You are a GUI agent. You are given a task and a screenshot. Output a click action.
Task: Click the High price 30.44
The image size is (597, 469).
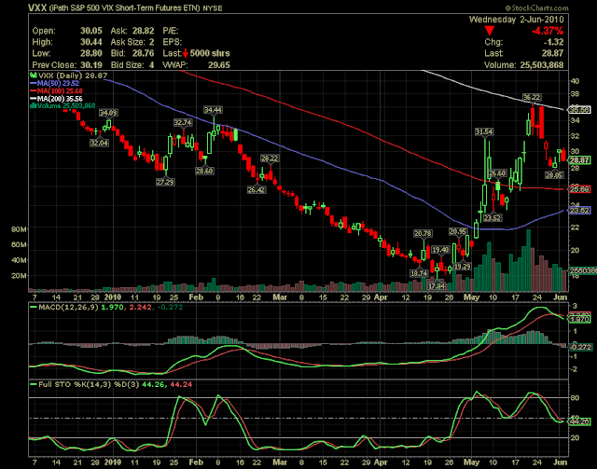tap(91, 42)
